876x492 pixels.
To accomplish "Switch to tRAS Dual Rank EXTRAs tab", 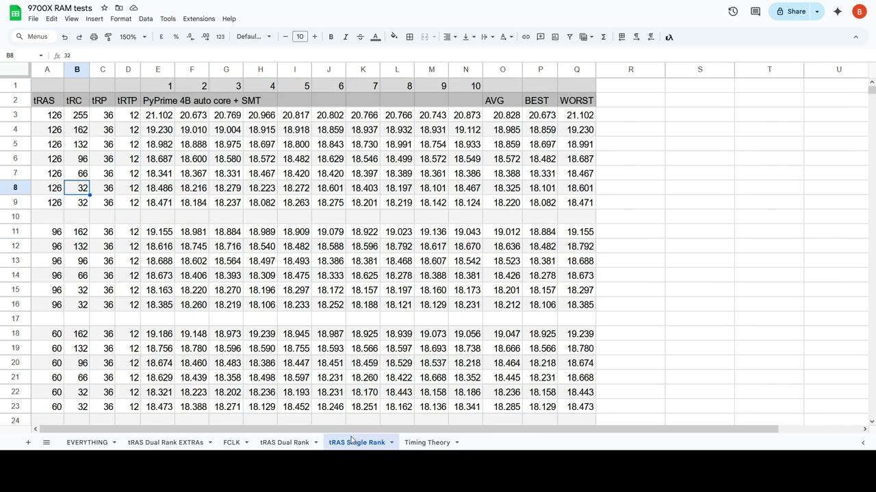I will pyautogui.click(x=165, y=443).
